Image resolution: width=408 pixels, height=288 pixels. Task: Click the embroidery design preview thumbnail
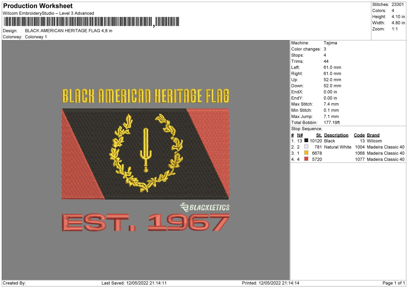coord(146,160)
